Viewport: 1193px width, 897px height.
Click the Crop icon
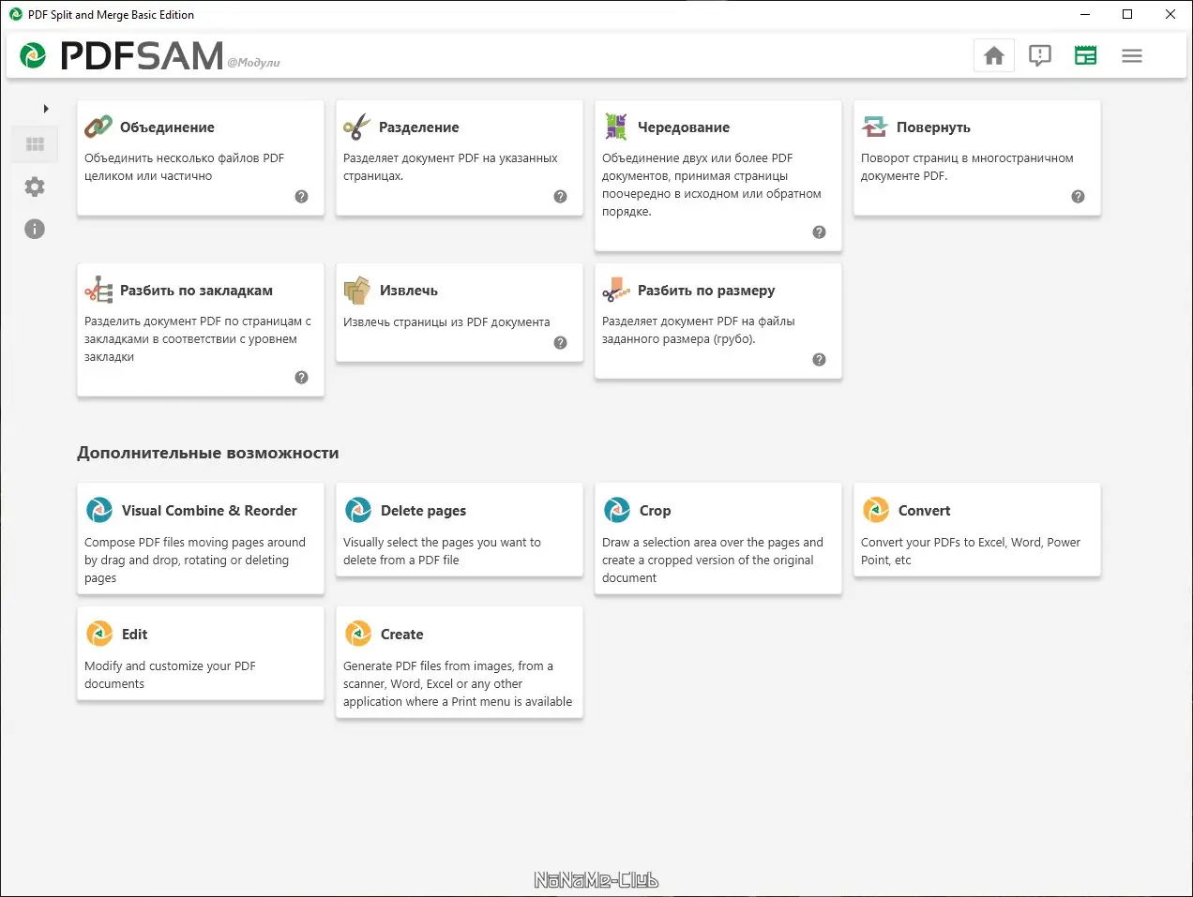(x=617, y=510)
